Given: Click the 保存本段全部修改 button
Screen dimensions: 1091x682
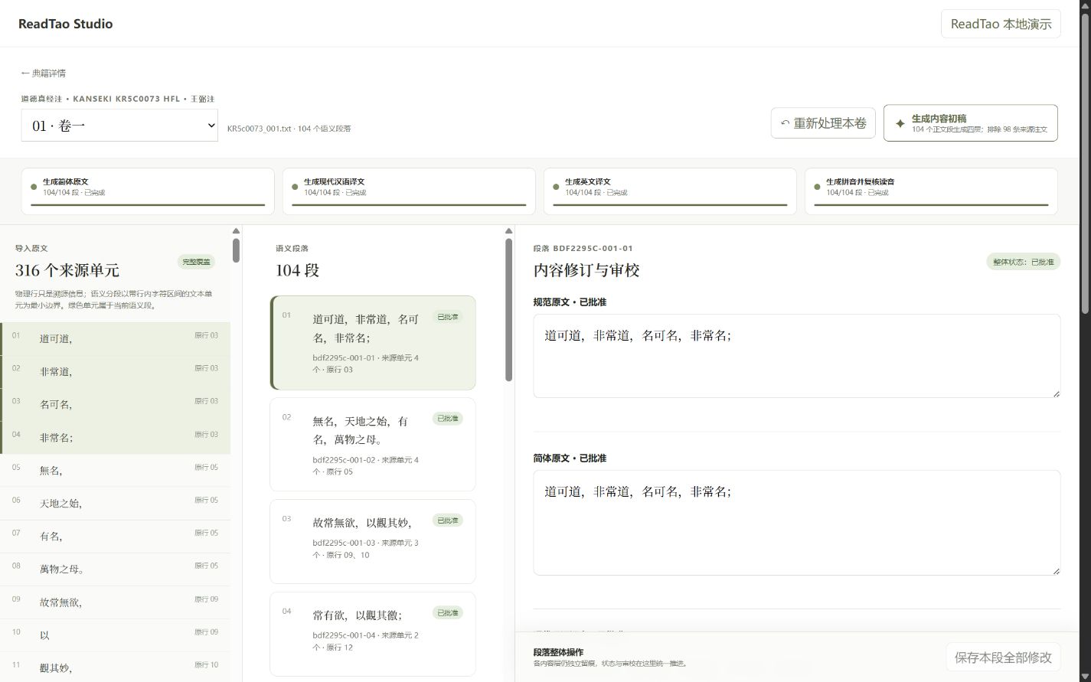Looking at the screenshot, I should tap(1003, 658).
